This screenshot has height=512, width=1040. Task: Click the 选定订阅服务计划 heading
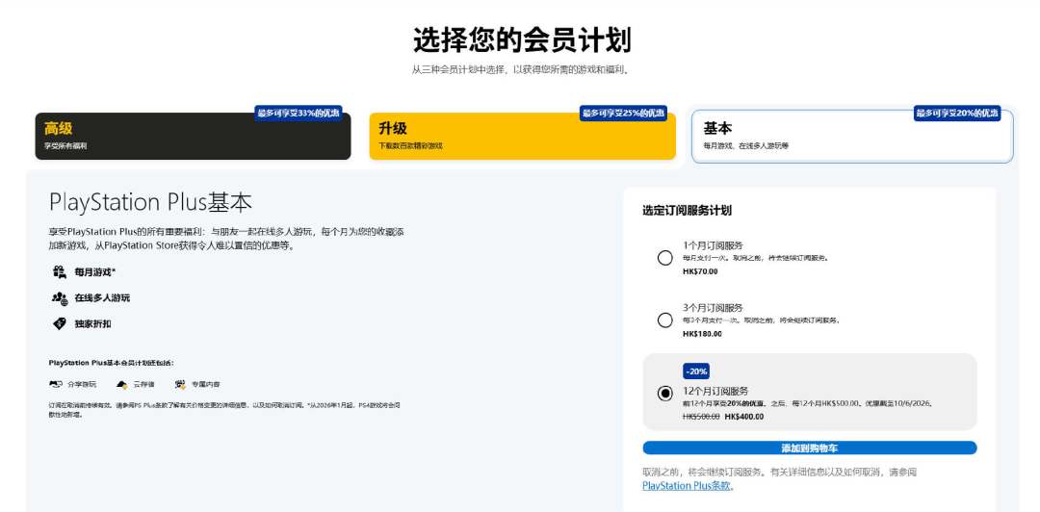(x=687, y=211)
